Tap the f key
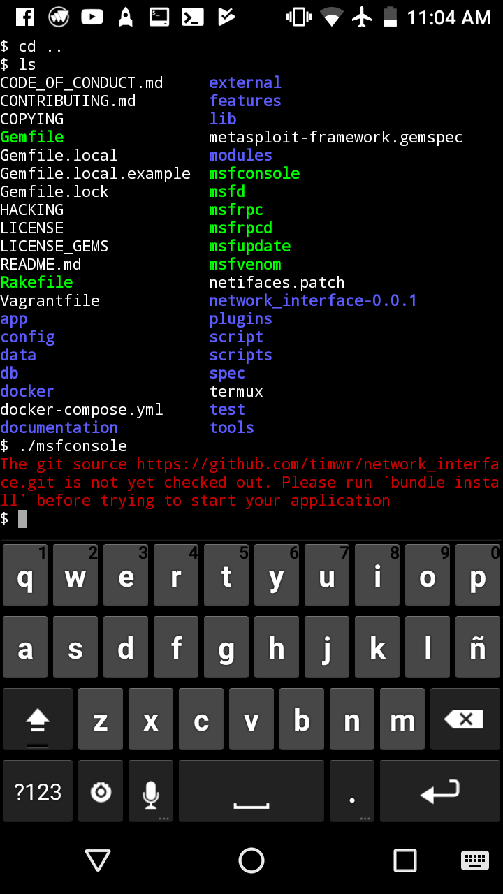Screen dimensions: 503x894 pos(176,647)
